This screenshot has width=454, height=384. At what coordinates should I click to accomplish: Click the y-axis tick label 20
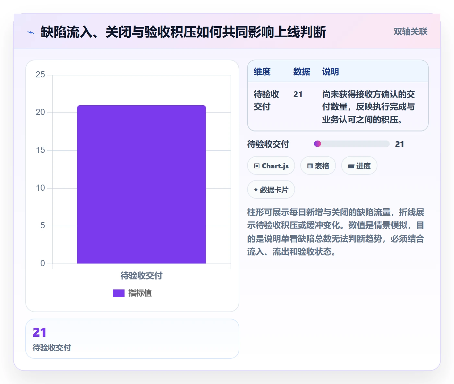pyautogui.click(x=40, y=112)
